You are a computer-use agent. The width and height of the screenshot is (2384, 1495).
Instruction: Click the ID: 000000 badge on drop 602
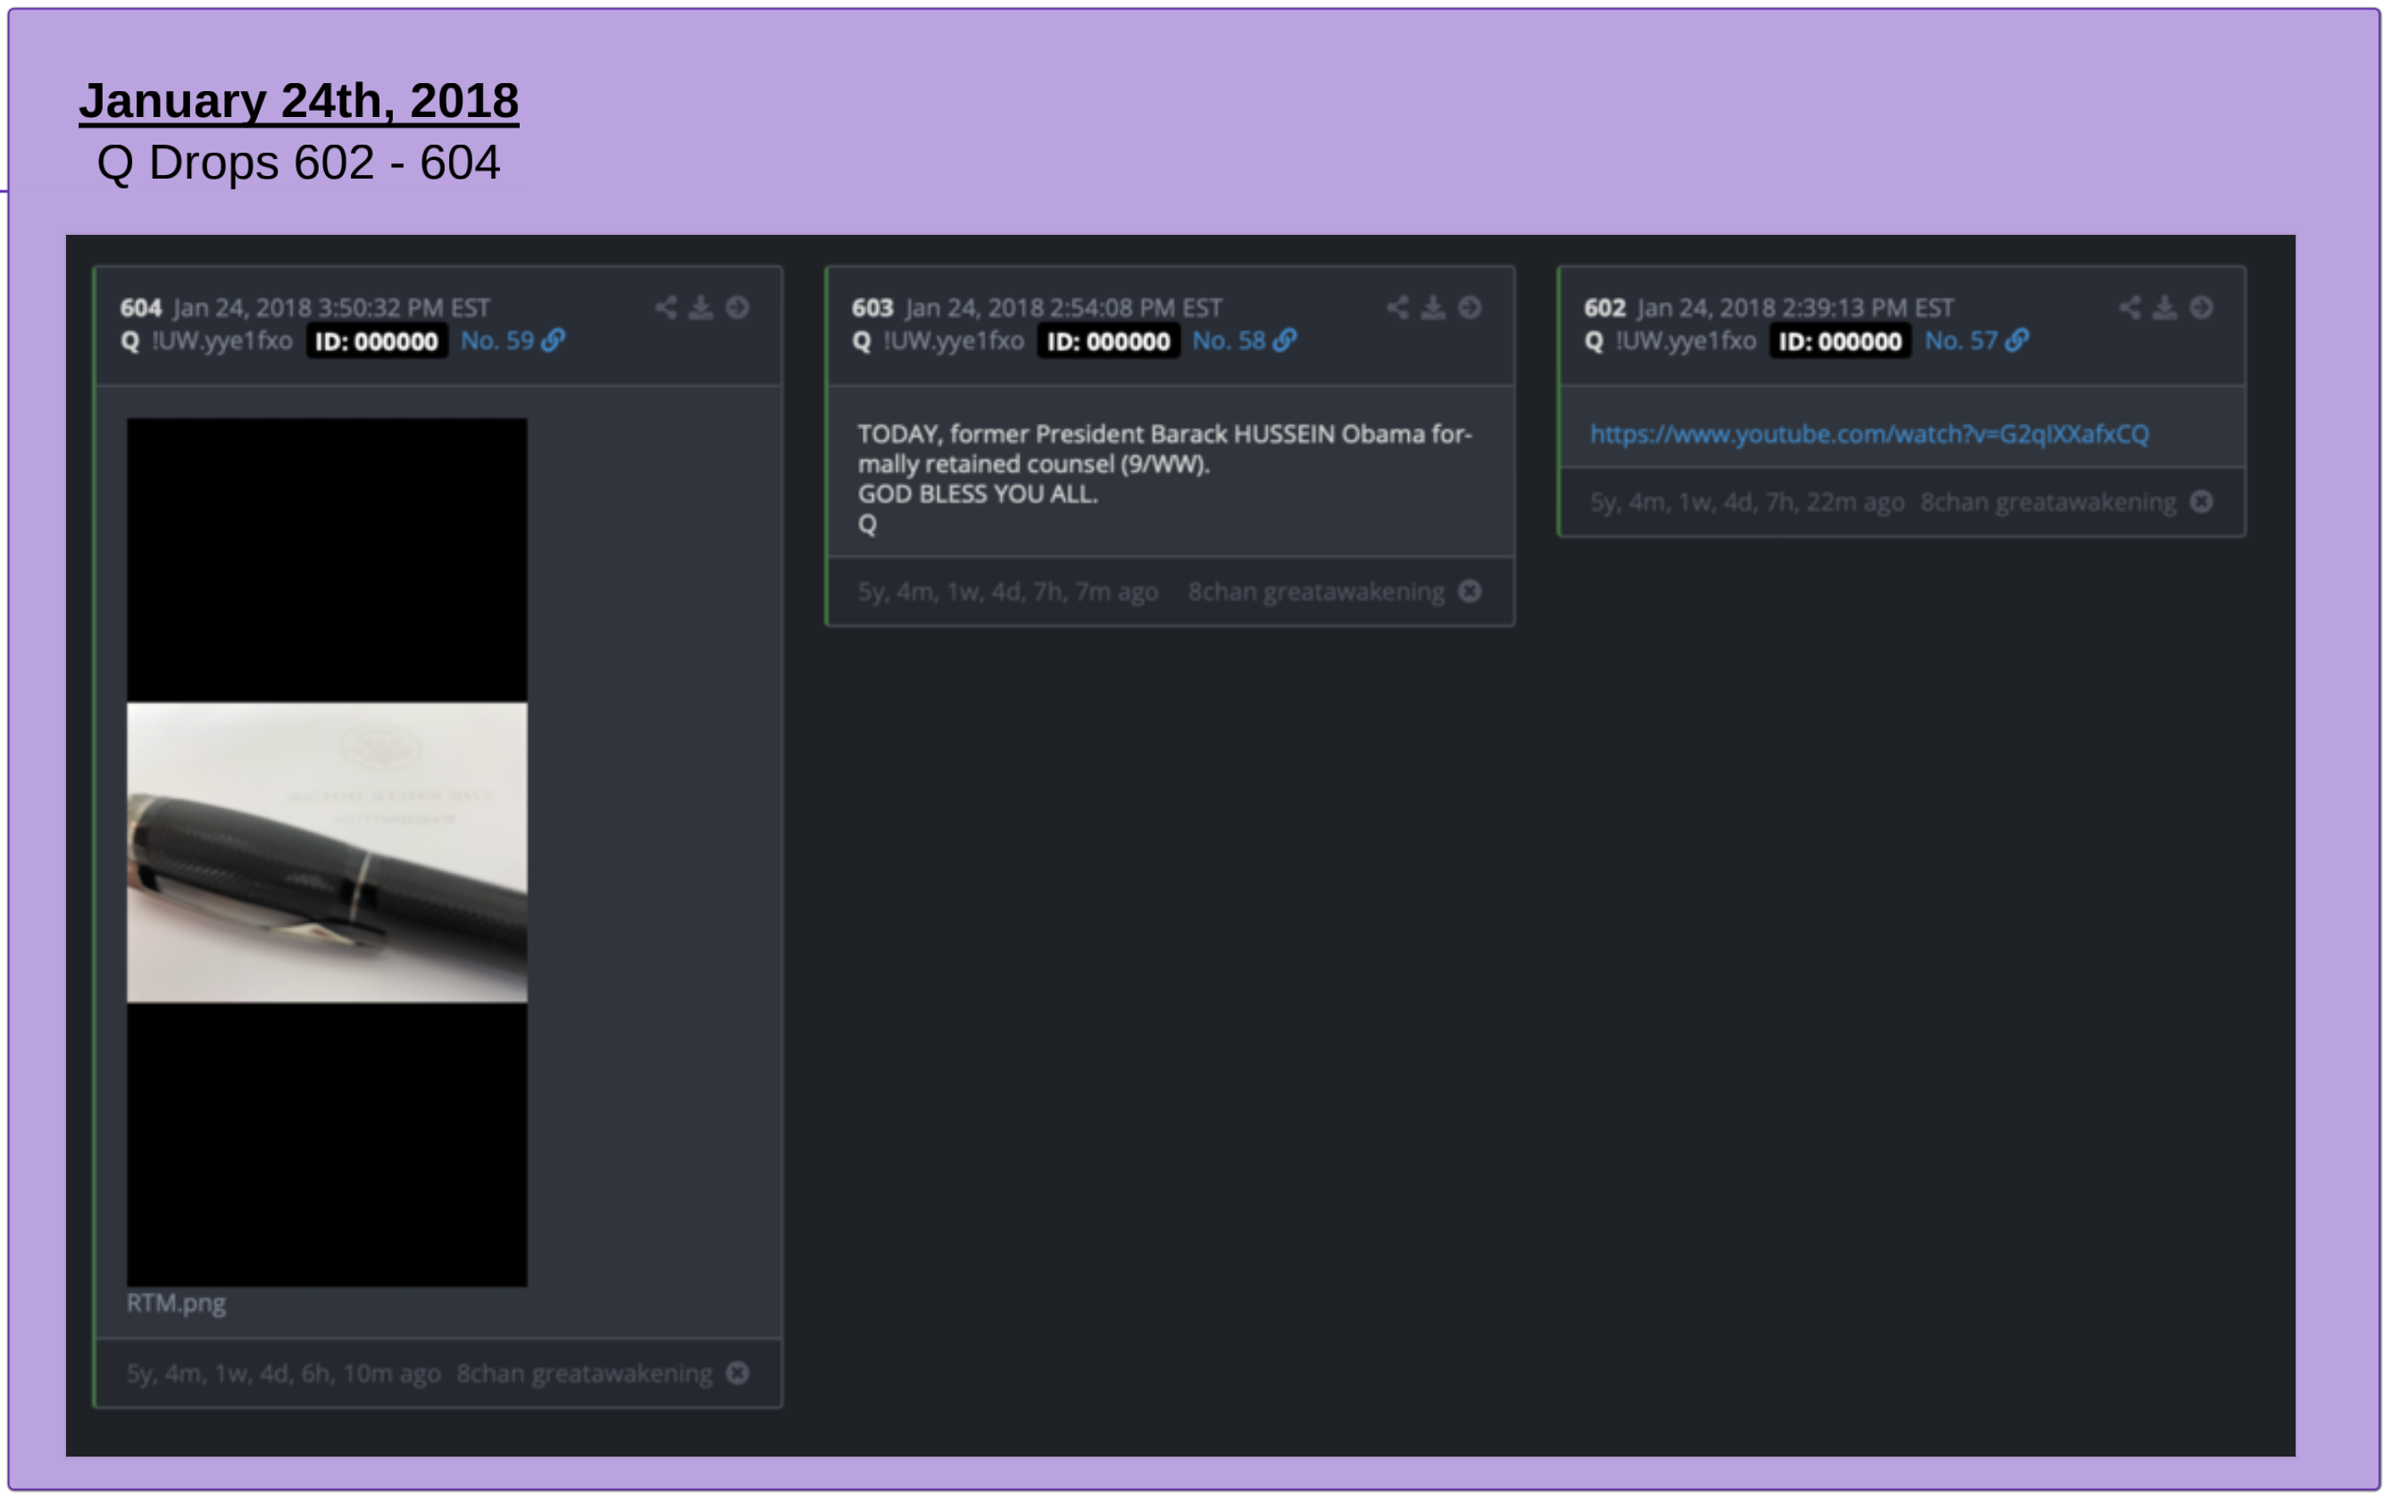[1839, 341]
